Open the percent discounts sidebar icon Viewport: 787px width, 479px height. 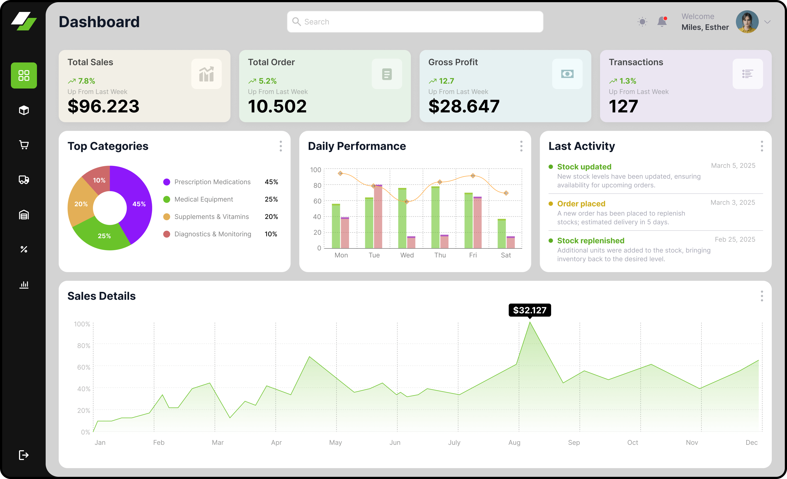pos(24,249)
